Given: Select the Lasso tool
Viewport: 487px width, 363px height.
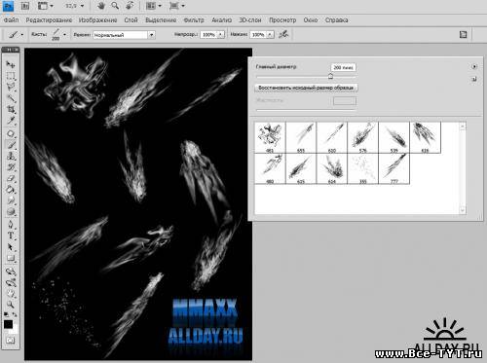Looking at the screenshot, I should 11,87.
